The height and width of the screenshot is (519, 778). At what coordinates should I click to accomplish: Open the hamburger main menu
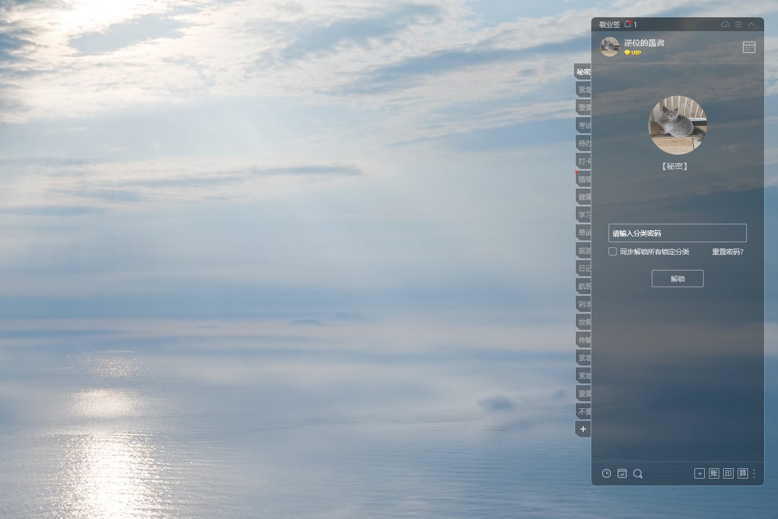pos(738,24)
